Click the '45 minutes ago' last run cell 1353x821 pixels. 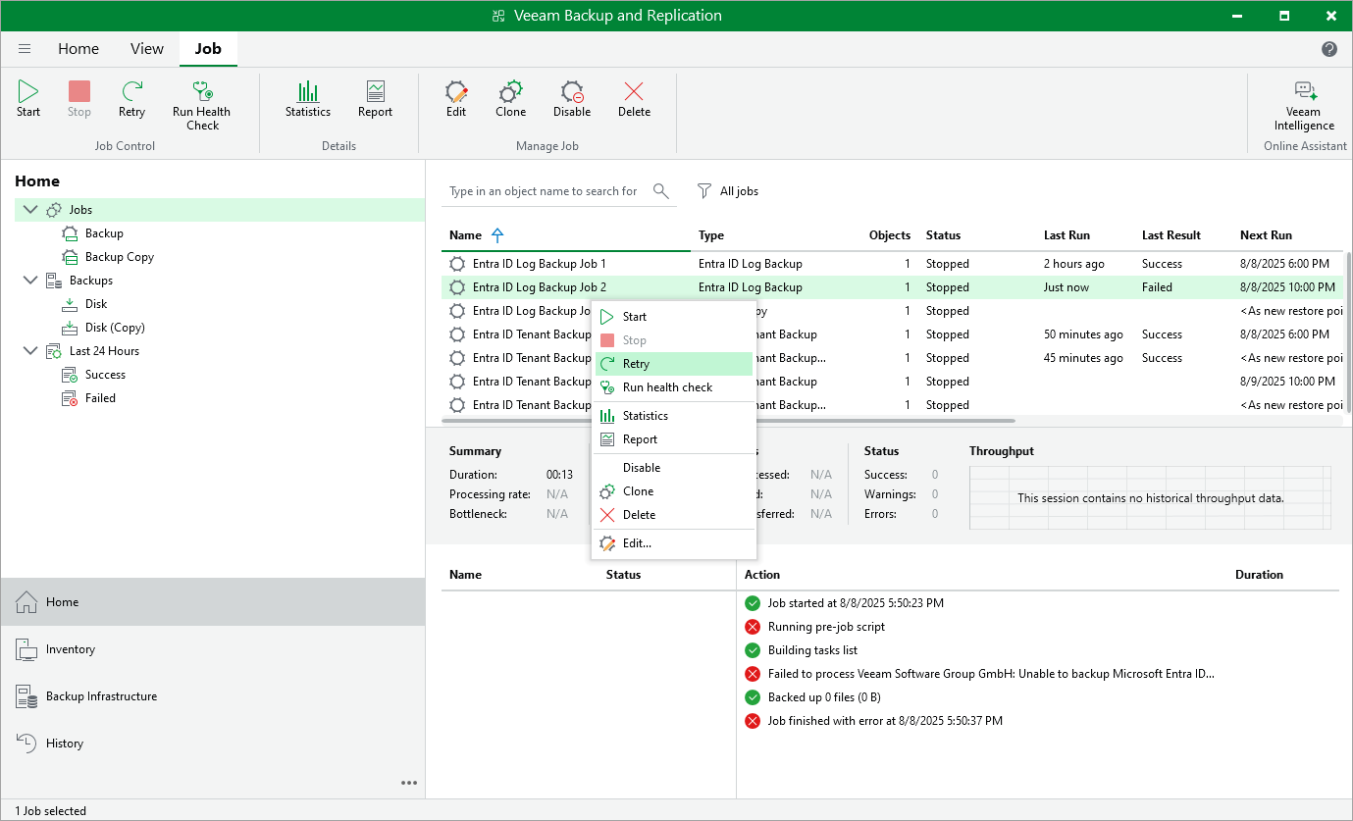1084,358
